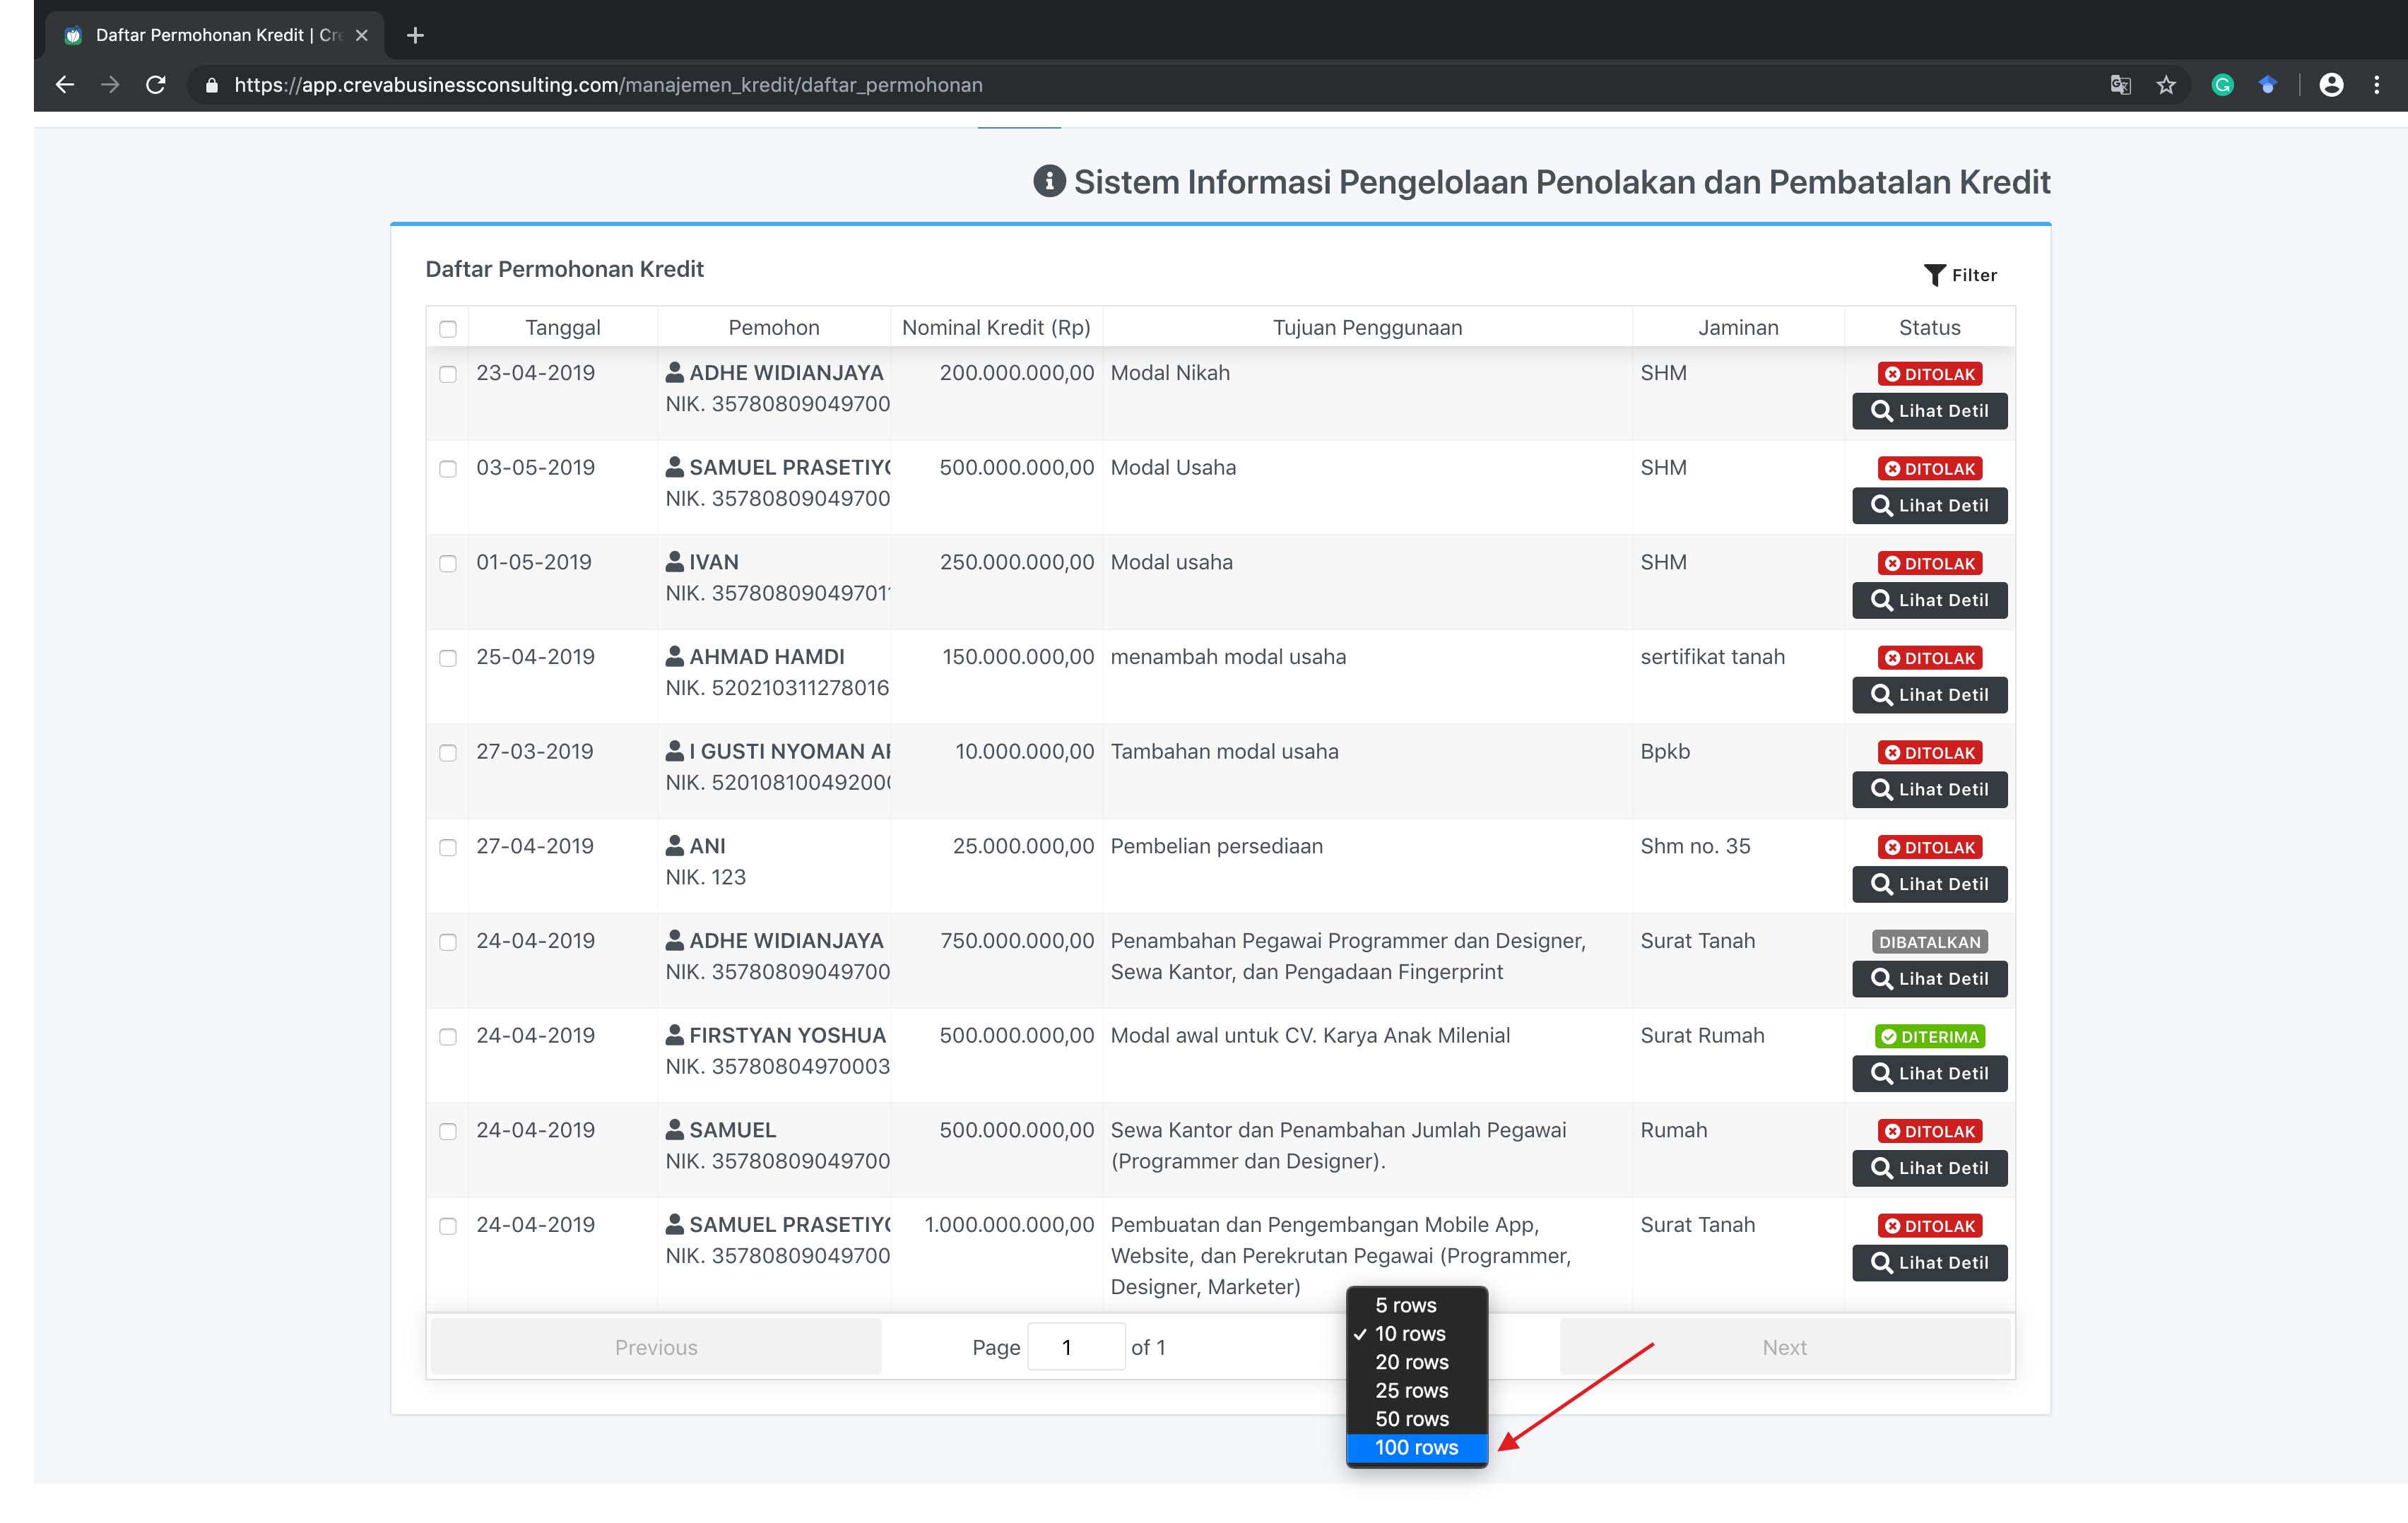Click person icon beside I GUSTI NYOMAN

(675, 751)
